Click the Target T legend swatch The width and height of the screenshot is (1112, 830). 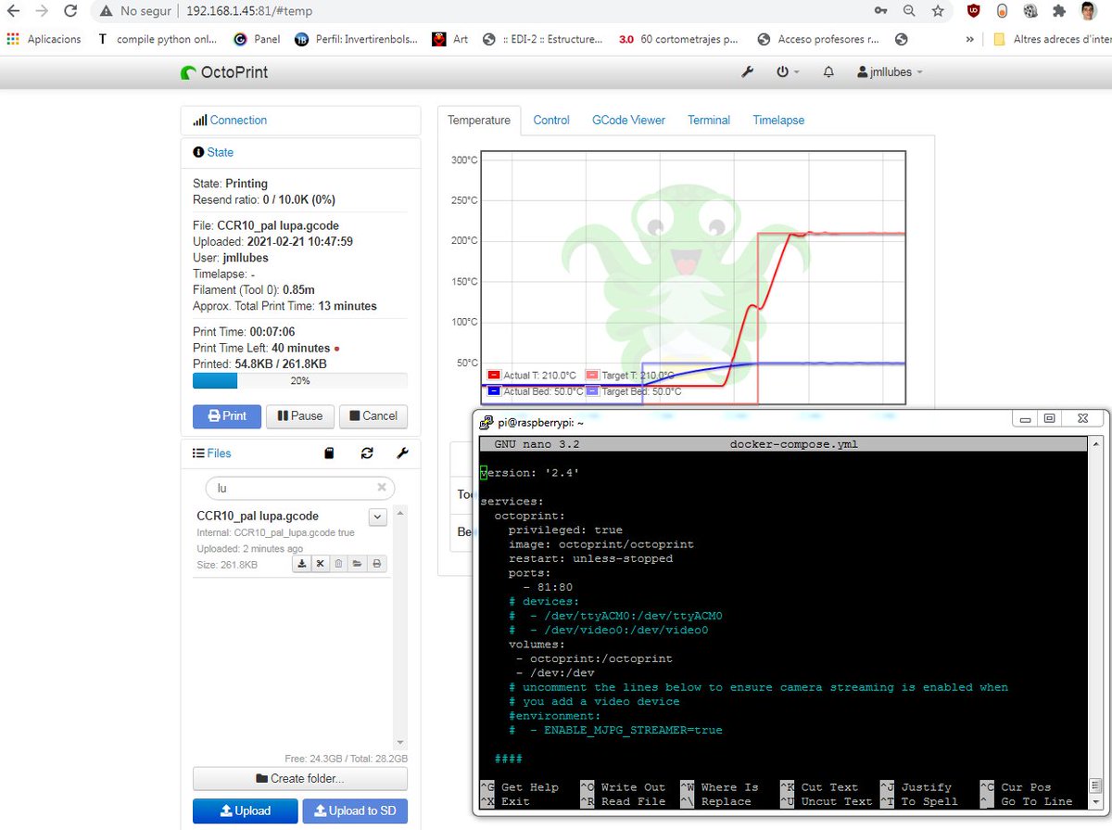point(593,376)
